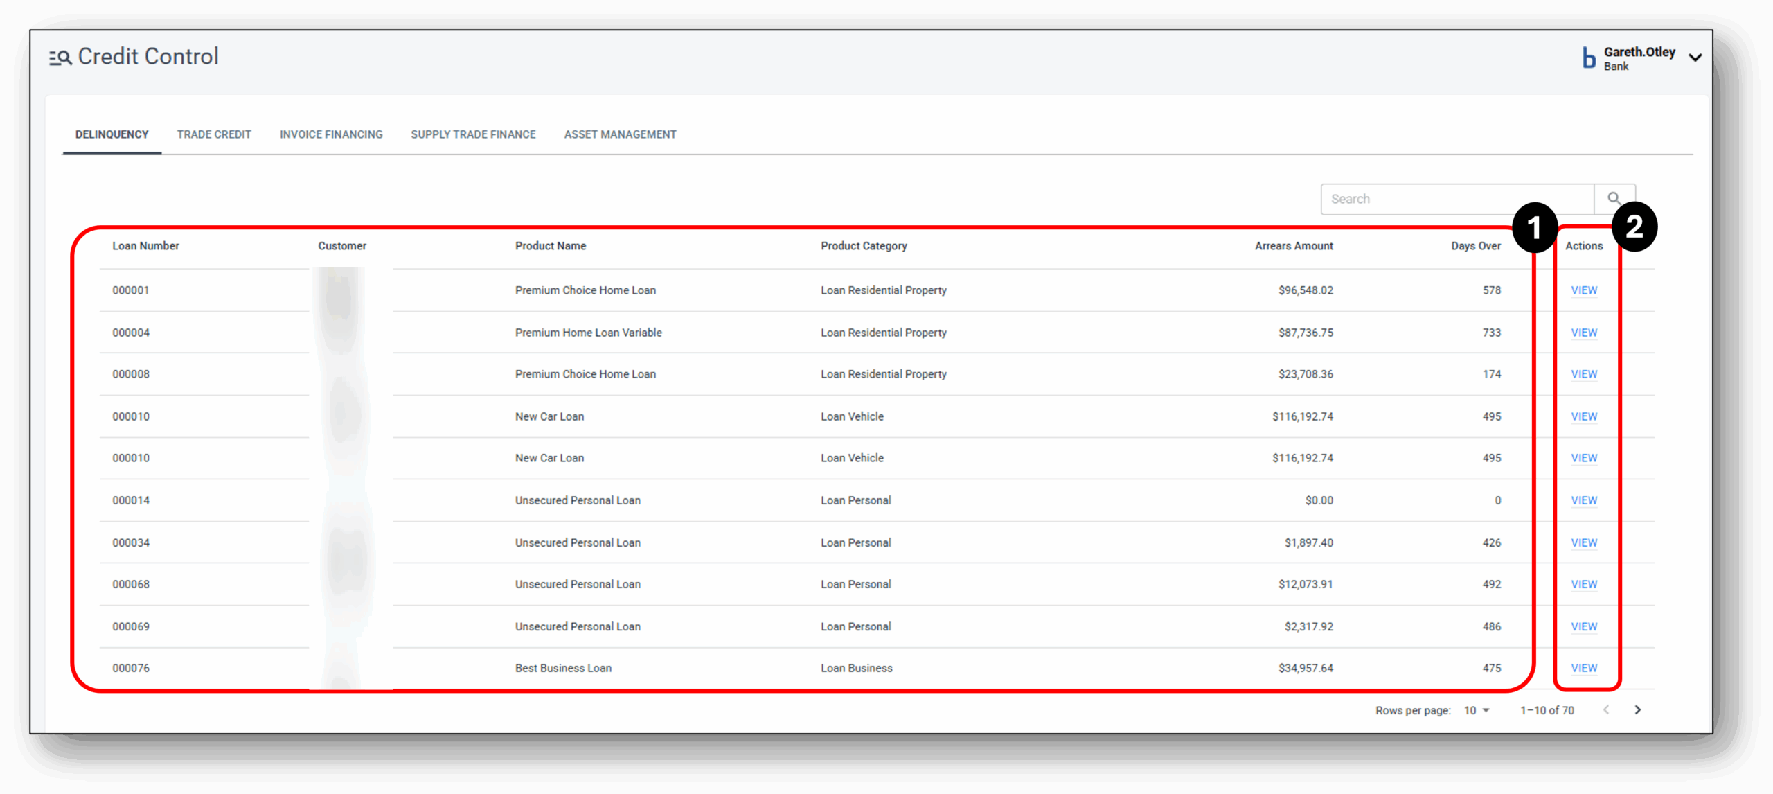Switch to the Trade Credit tab
Screen dimensions: 1773x794
pyautogui.click(x=214, y=134)
